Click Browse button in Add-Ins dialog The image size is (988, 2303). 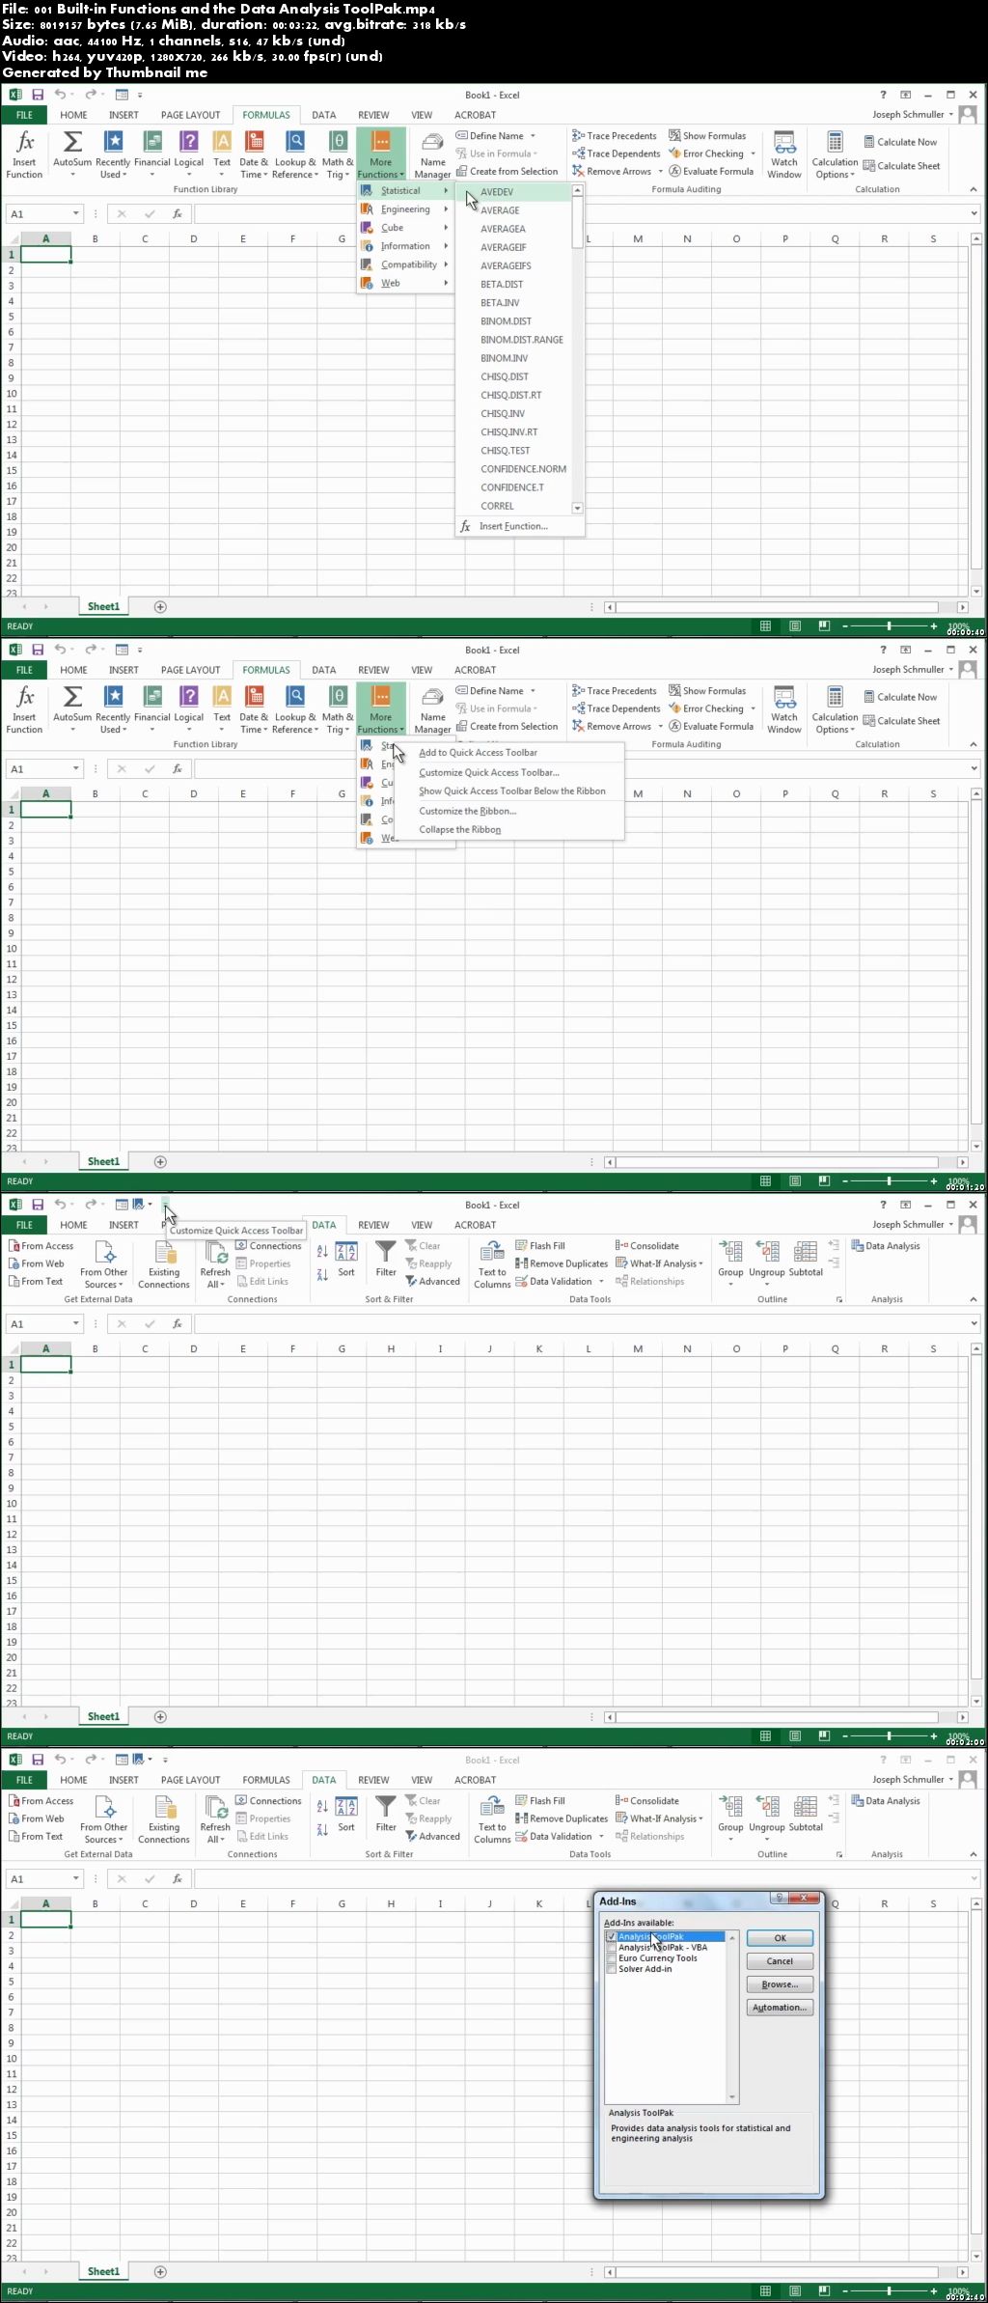780,1984
